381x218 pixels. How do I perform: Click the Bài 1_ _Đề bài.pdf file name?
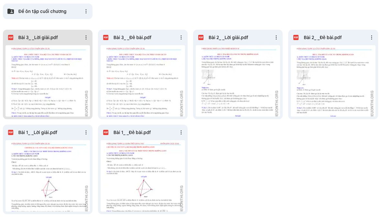click(x=132, y=132)
